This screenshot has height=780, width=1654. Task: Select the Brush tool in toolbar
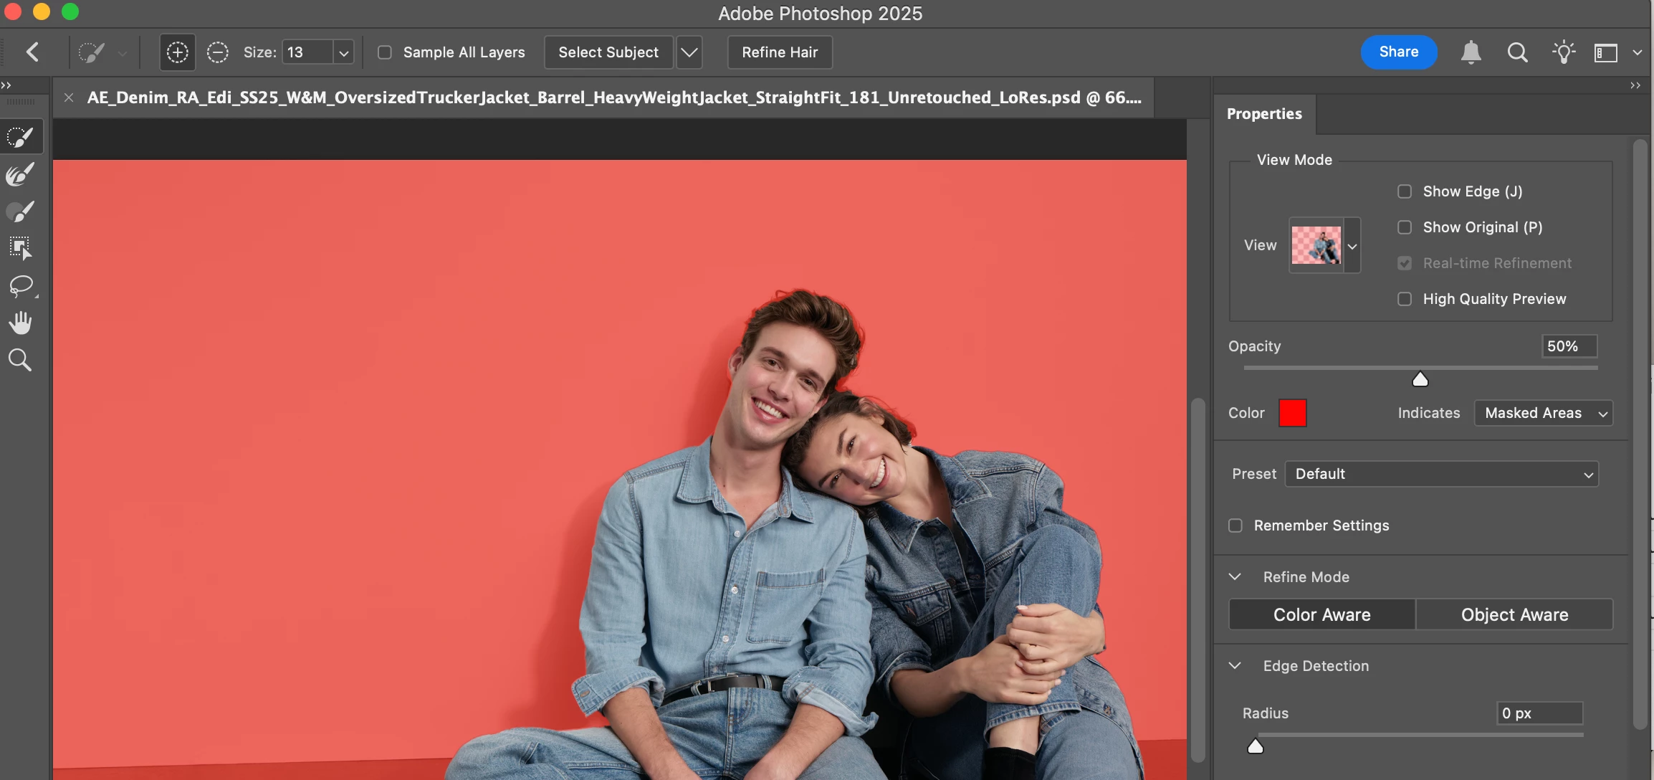(x=21, y=211)
